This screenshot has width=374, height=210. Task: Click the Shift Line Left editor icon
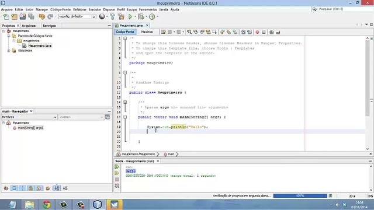pyautogui.click(x=243, y=32)
